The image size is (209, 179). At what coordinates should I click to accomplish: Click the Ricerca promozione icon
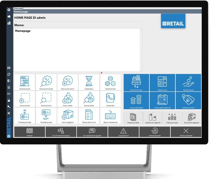[x=46, y=82]
